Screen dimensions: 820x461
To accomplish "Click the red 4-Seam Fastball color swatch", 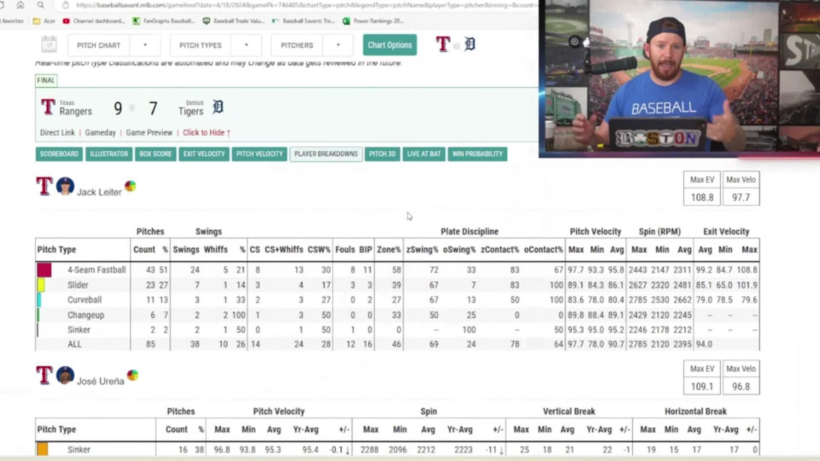I will coord(44,270).
